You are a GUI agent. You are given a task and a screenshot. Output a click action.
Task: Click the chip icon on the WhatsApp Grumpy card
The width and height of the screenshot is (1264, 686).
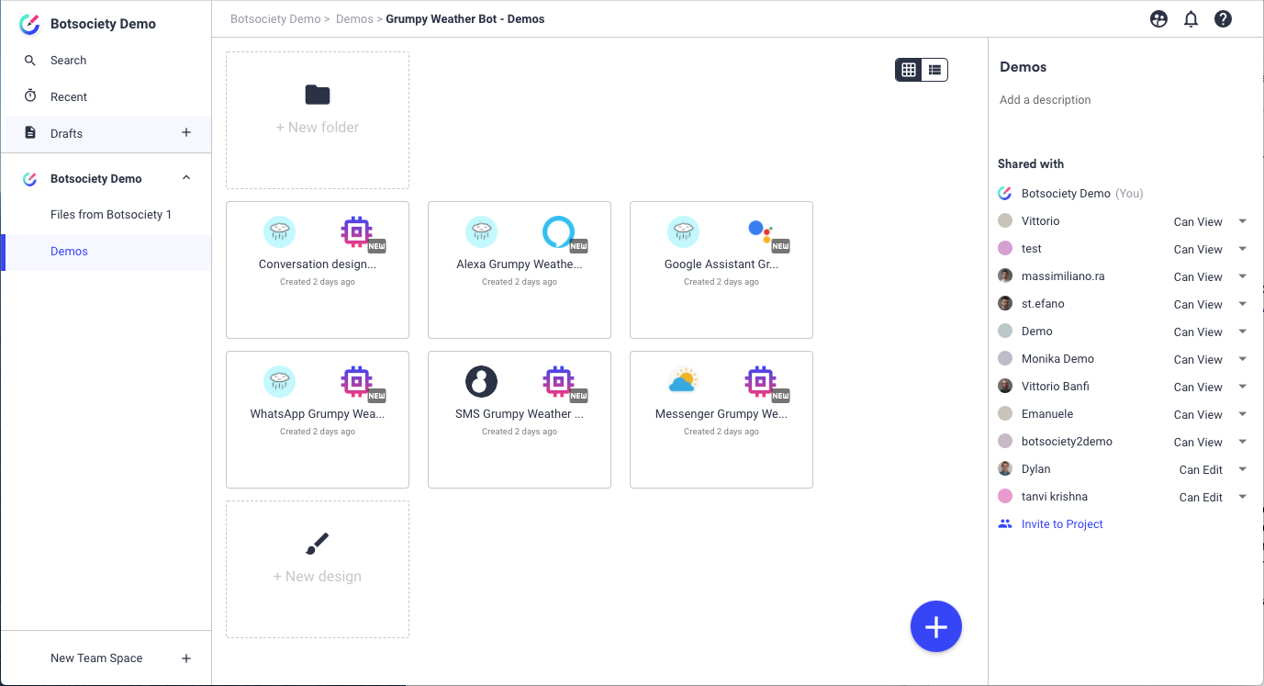coord(356,381)
